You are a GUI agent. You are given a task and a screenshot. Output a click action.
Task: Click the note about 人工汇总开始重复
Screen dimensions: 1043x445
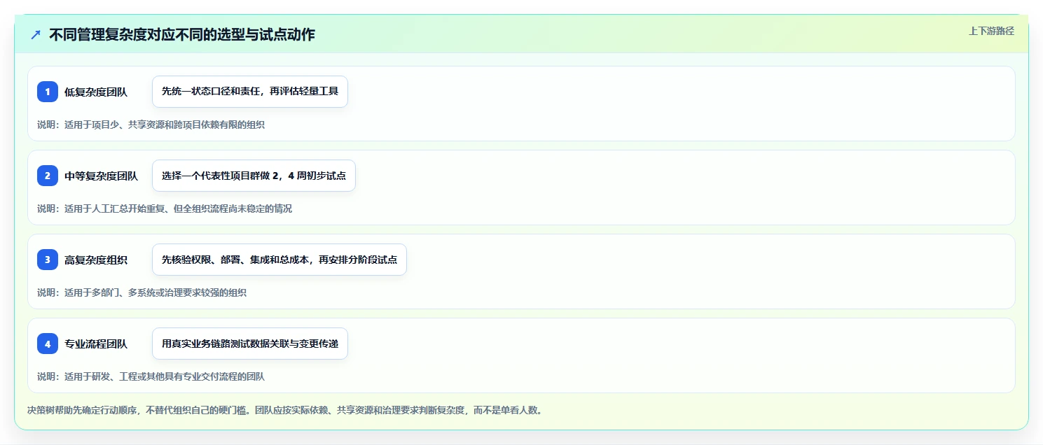[165, 209]
